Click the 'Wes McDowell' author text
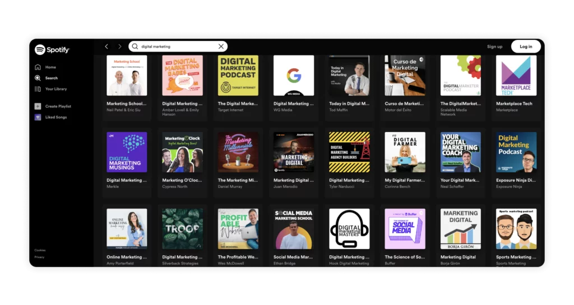The image size is (574, 305). click(x=230, y=264)
